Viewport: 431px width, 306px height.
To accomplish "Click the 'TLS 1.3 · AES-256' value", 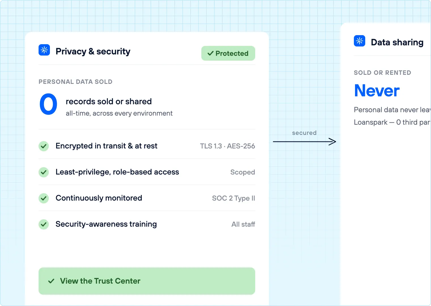I will coord(227,146).
